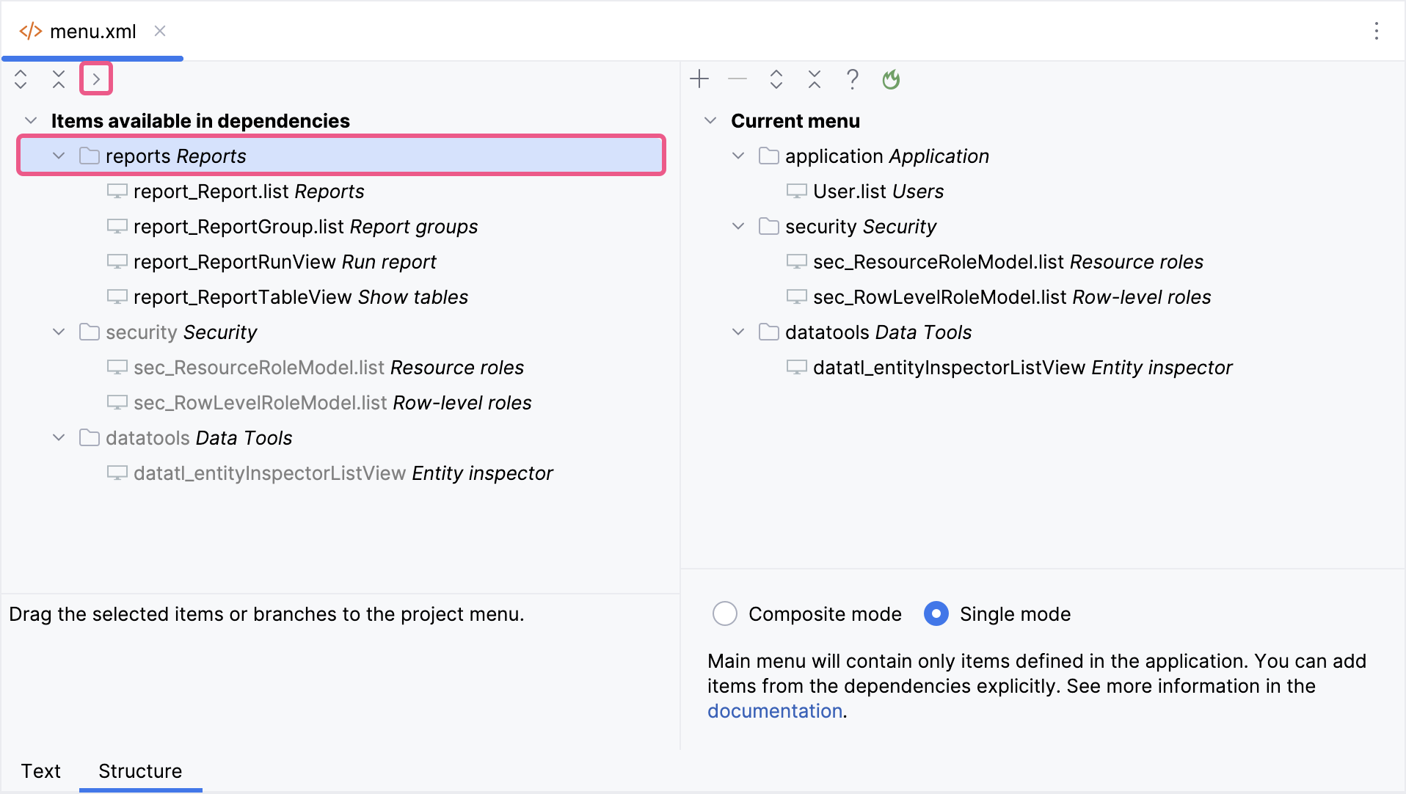Screen dimensions: 1406x794
Task: Switch to the Text tab
Action: click(40, 771)
